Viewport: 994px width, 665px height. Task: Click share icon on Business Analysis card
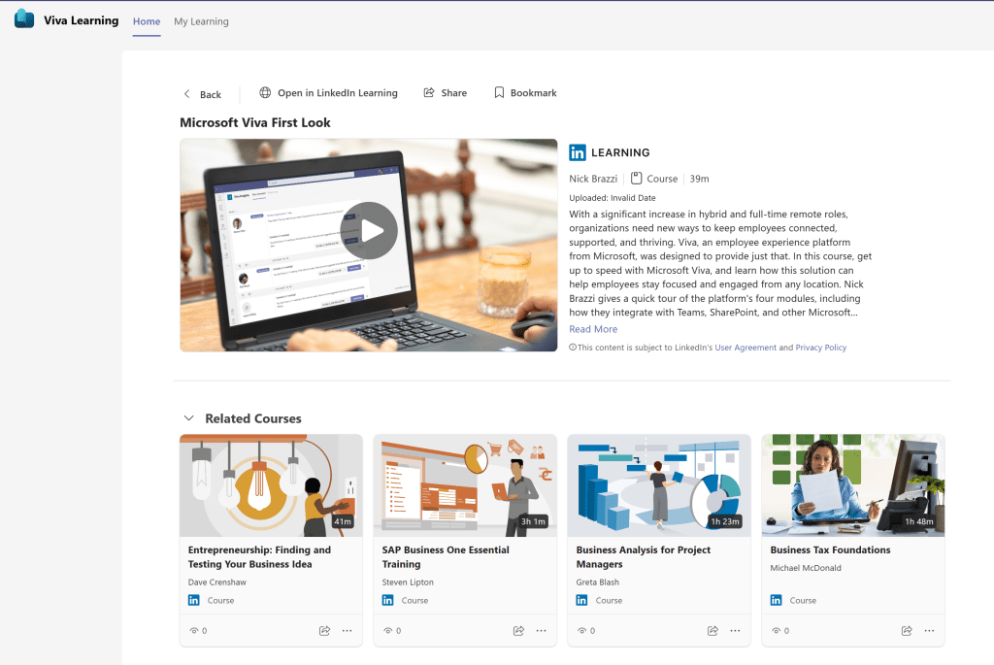pyautogui.click(x=712, y=631)
